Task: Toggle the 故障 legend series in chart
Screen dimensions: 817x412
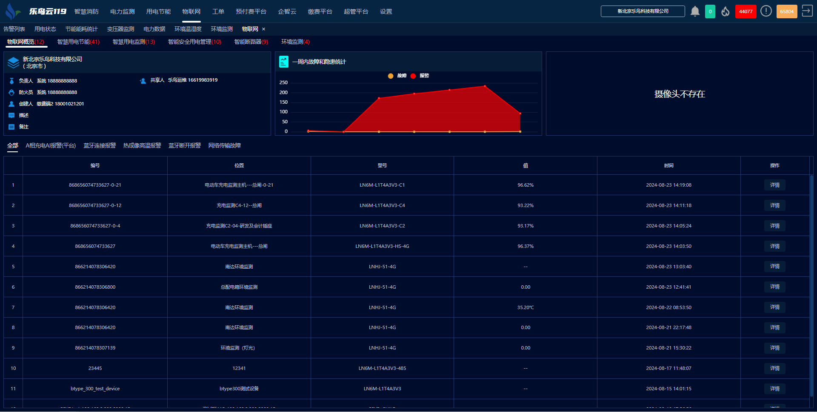Action: [397, 76]
